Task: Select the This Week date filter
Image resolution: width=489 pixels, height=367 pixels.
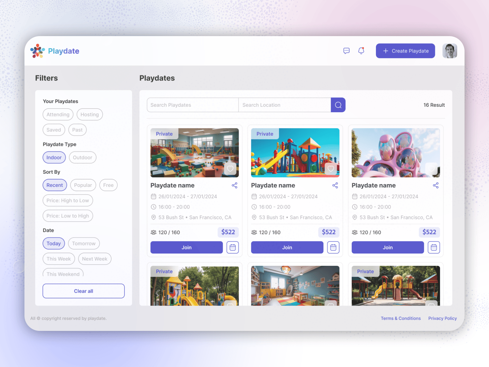Action: point(59,259)
